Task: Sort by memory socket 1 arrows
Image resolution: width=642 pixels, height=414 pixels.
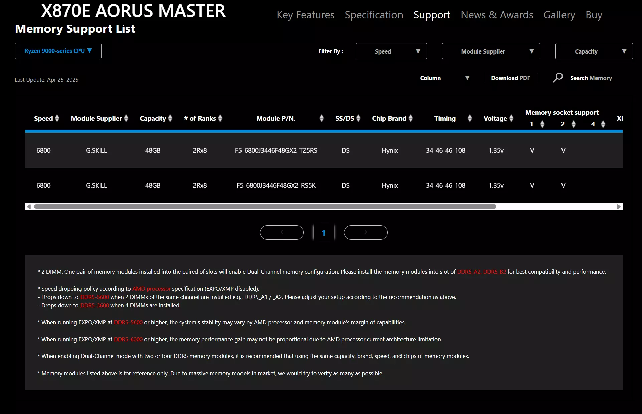Action: tap(542, 124)
